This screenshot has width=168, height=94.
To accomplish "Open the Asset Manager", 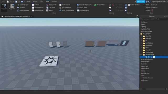I will [x=23, y=5].
